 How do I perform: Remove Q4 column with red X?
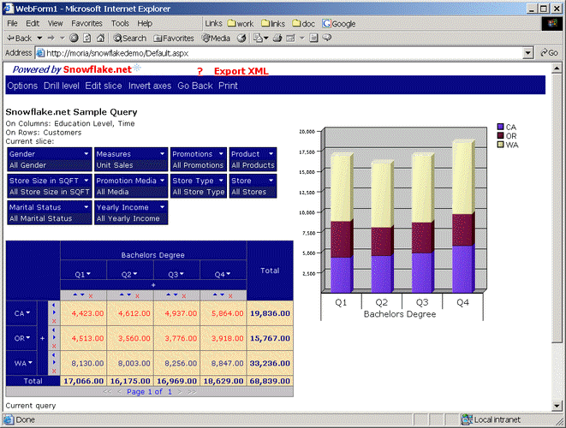coord(230,296)
